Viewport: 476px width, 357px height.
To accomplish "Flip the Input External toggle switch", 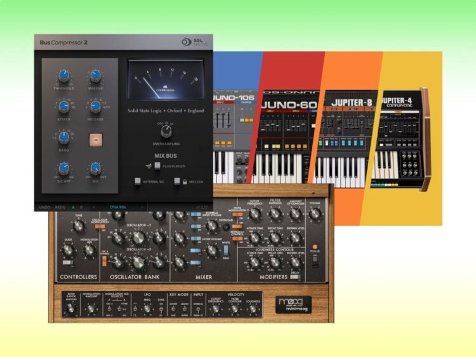I will 198,310.
